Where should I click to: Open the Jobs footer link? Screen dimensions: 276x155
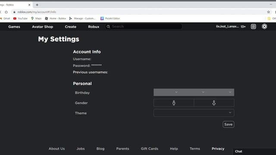point(81,149)
